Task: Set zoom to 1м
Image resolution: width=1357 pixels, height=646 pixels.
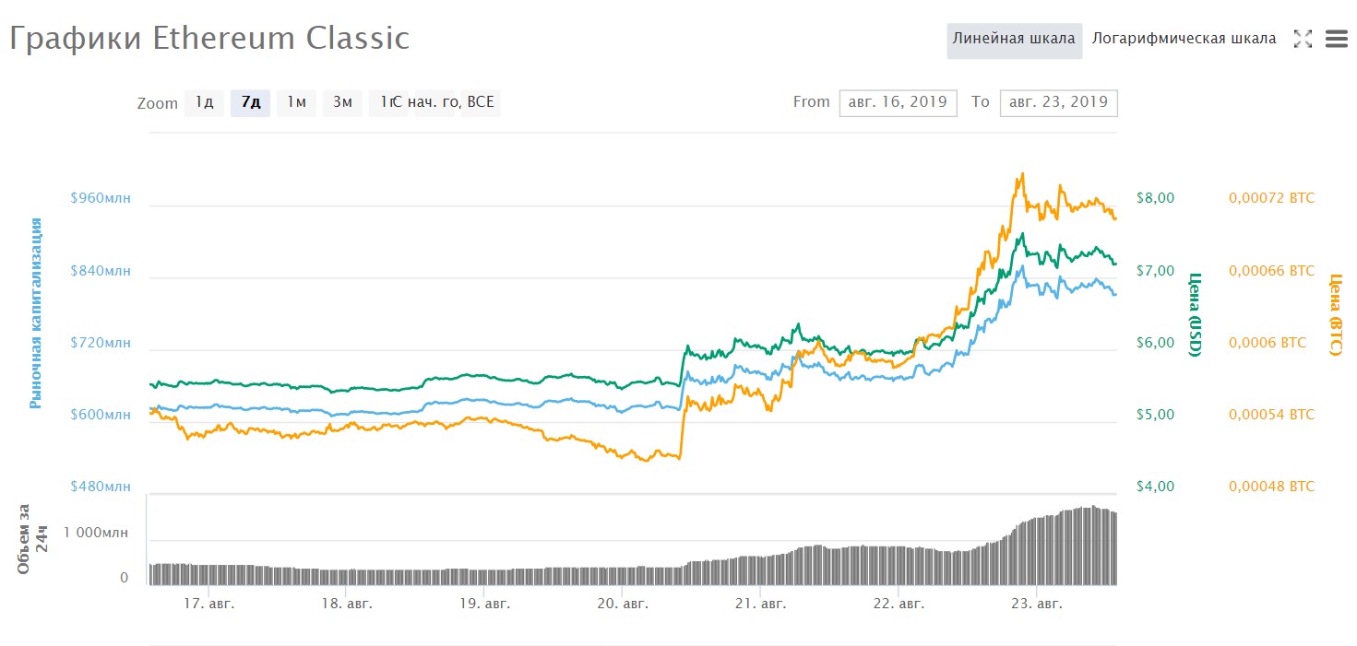Action: click(296, 102)
